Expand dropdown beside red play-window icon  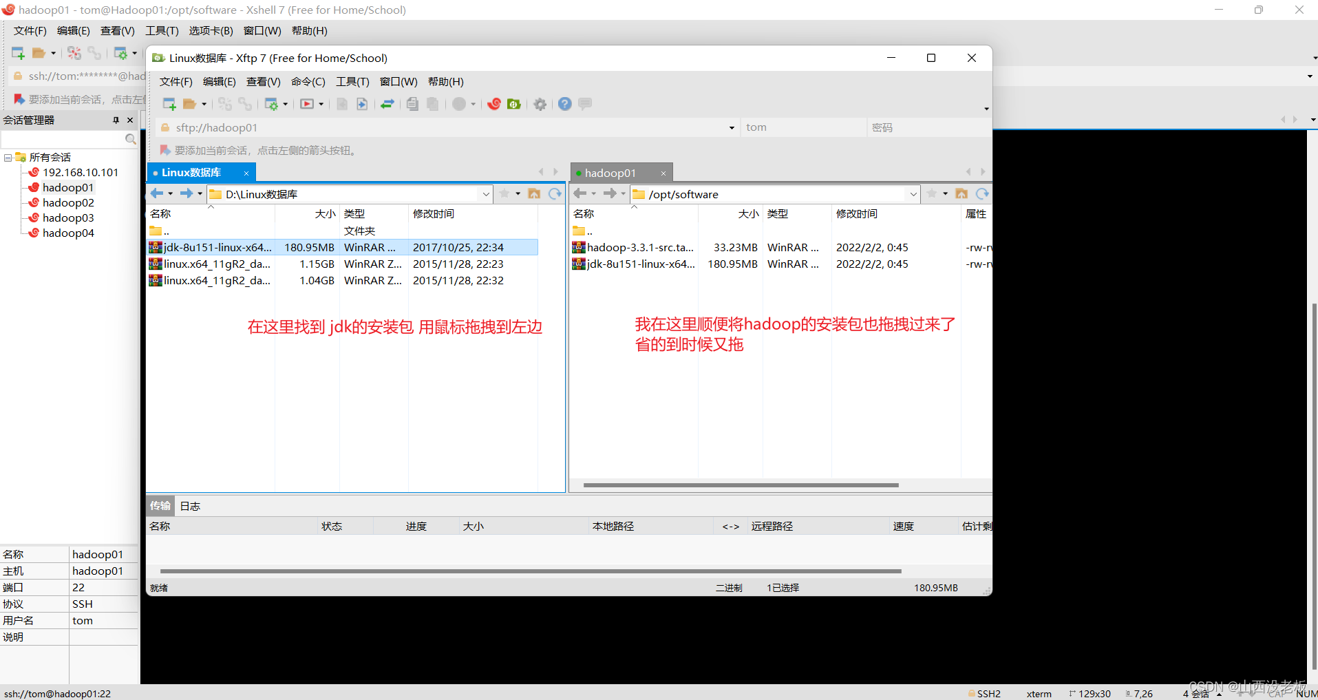point(321,105)
